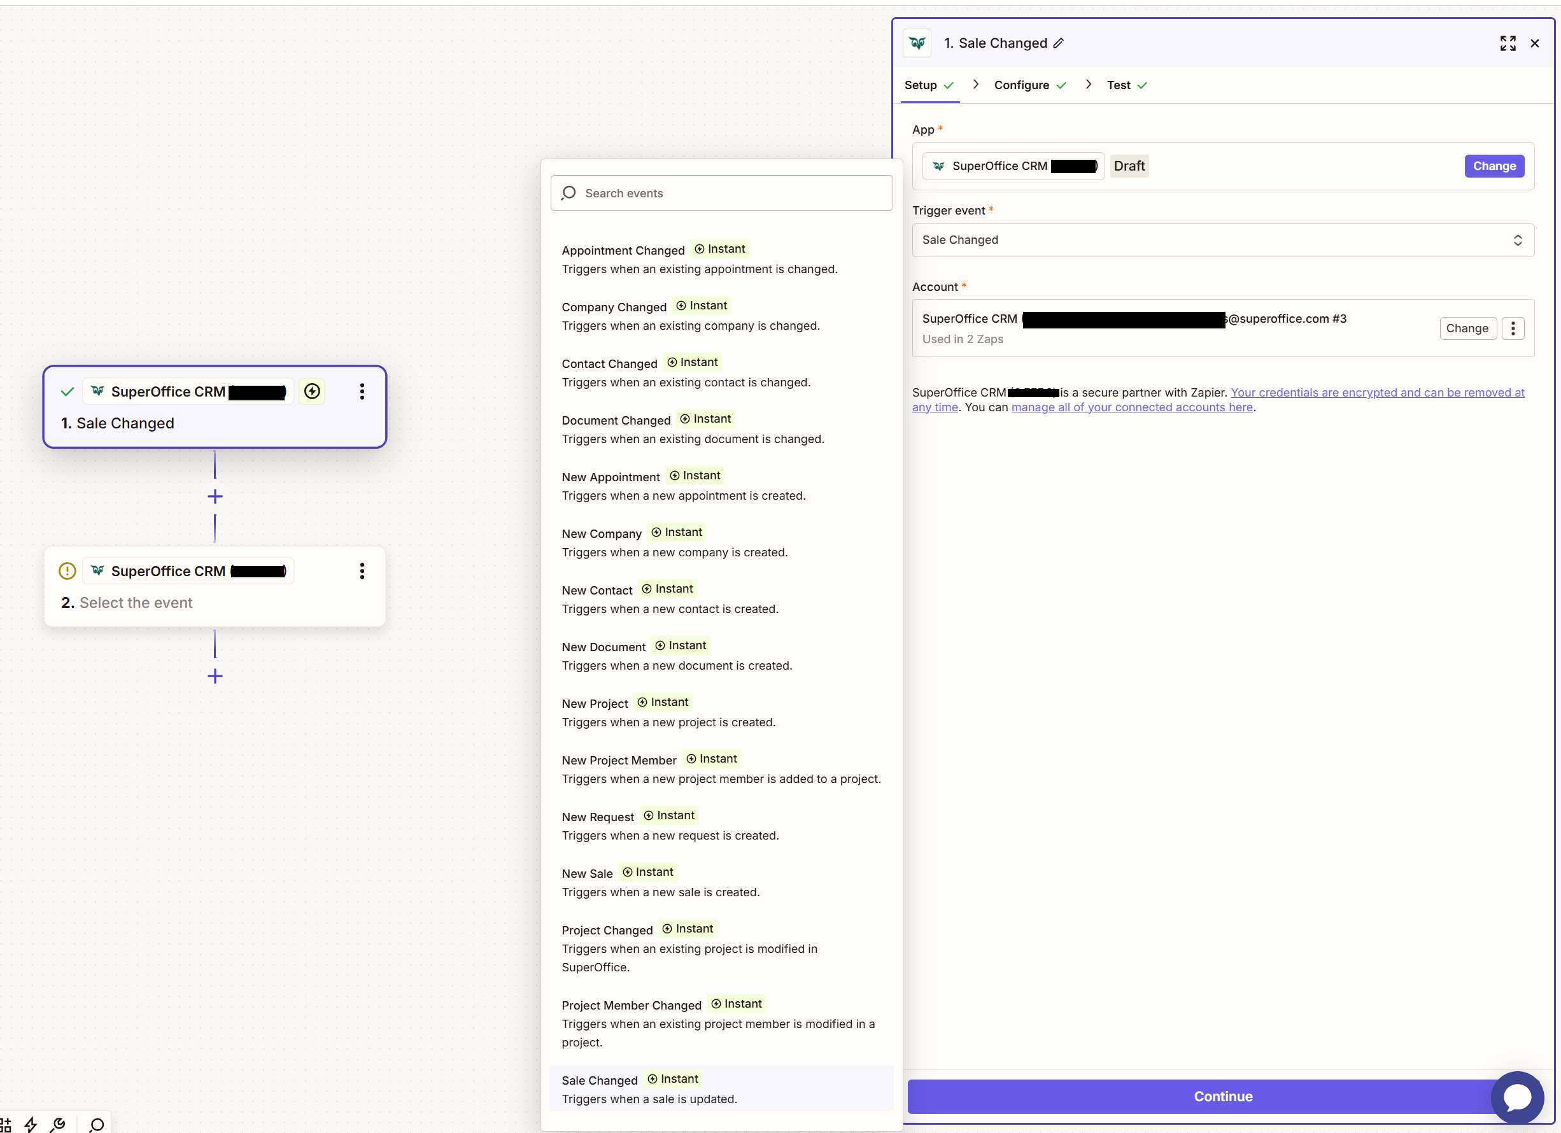Open the chat bubble in bottom-right corner
1561x1133 pixels.
tap(1518, 1097)
